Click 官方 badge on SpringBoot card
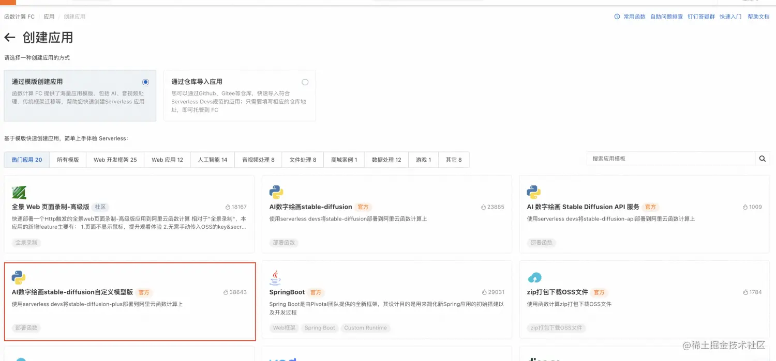The image size is (776, 361). (316, 292)
